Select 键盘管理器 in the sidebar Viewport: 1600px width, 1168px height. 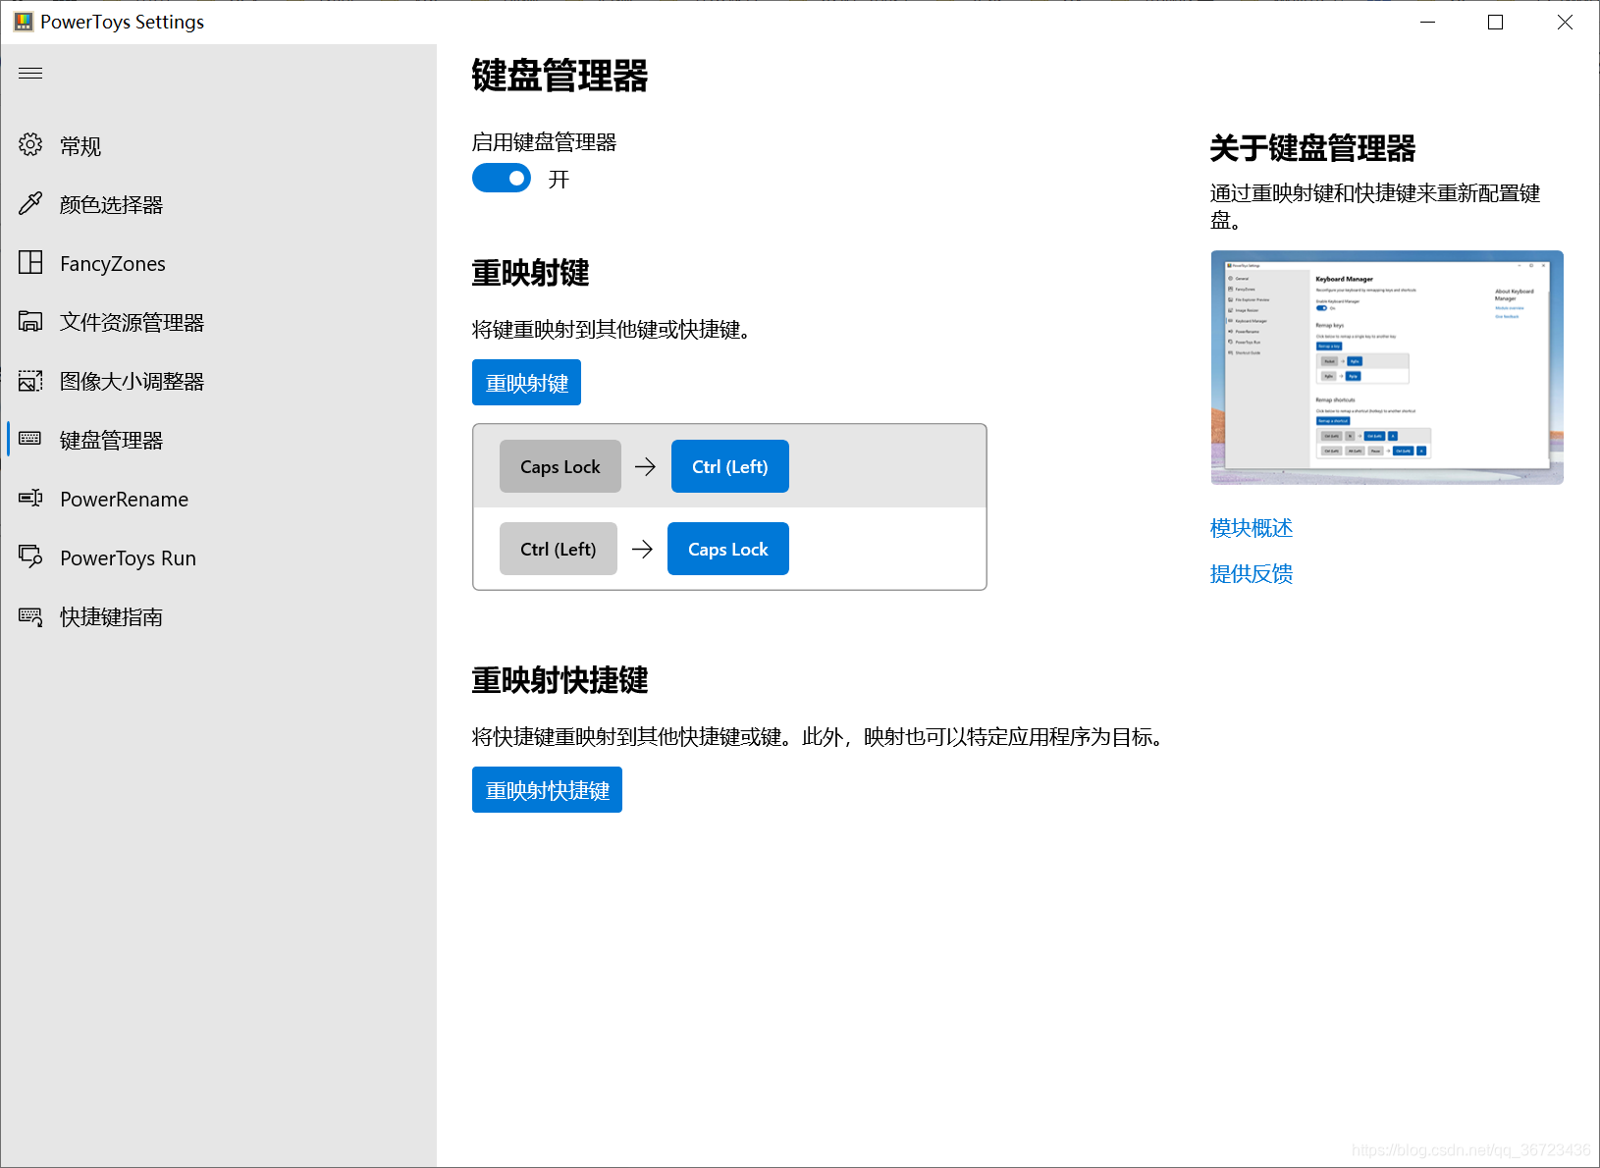tap(218, 440)
